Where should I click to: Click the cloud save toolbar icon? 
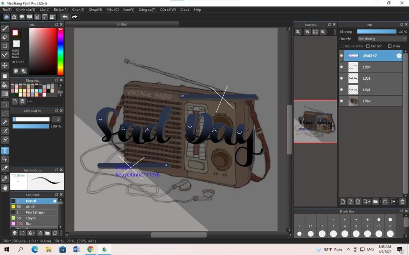[6, 17]
